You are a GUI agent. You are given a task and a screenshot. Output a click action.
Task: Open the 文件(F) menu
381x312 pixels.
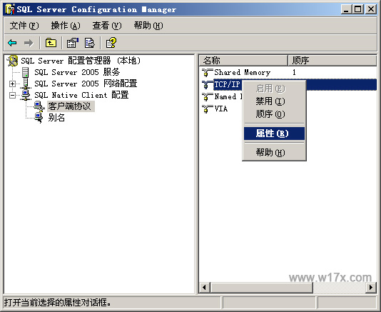pyautogui.click(x=24, y=26)
